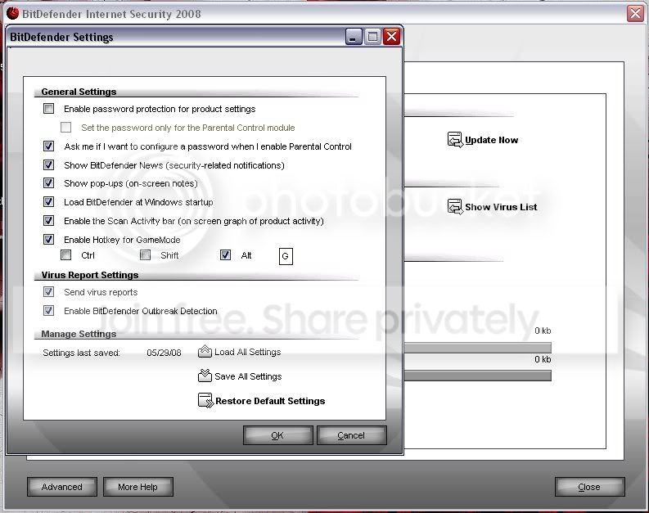Click Cancel in BitDefender Settings dialog
Screen dimensions: 649x513
pyautogui.click(x=351, y=435)
